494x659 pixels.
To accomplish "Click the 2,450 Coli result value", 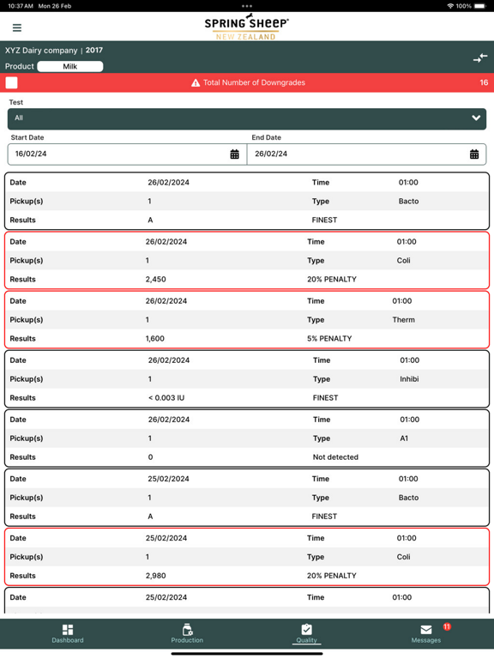I will point(156,280).
